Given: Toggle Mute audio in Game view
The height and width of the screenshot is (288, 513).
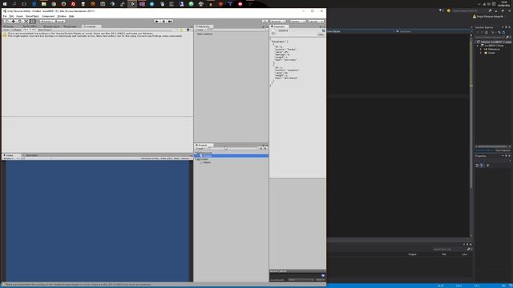Looking at the screenshot, I should [x=166, y=158].
